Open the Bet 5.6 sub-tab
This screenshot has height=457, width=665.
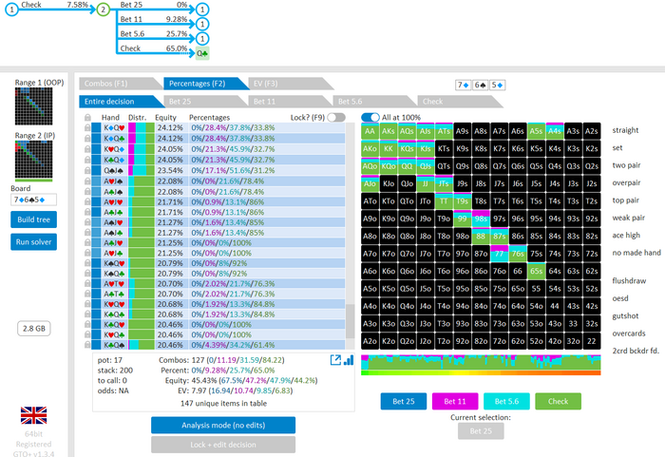coord(373,102)
